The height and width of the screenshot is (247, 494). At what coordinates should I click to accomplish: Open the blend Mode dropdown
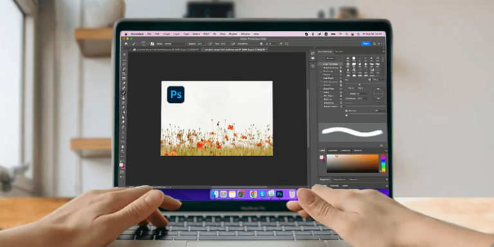tap(175, 44)
